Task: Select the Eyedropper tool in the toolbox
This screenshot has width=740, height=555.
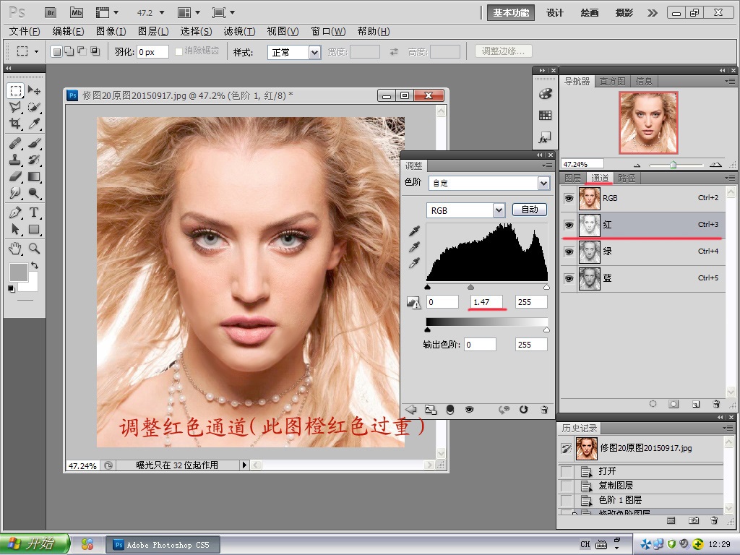Action: point(34,124)
